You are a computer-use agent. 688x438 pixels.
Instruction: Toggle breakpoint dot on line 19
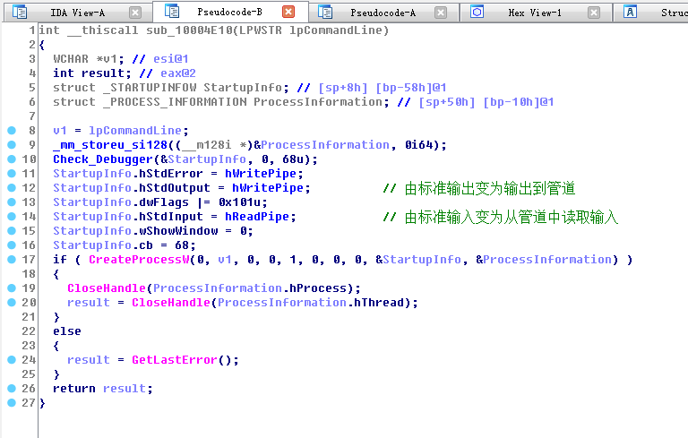12,288
